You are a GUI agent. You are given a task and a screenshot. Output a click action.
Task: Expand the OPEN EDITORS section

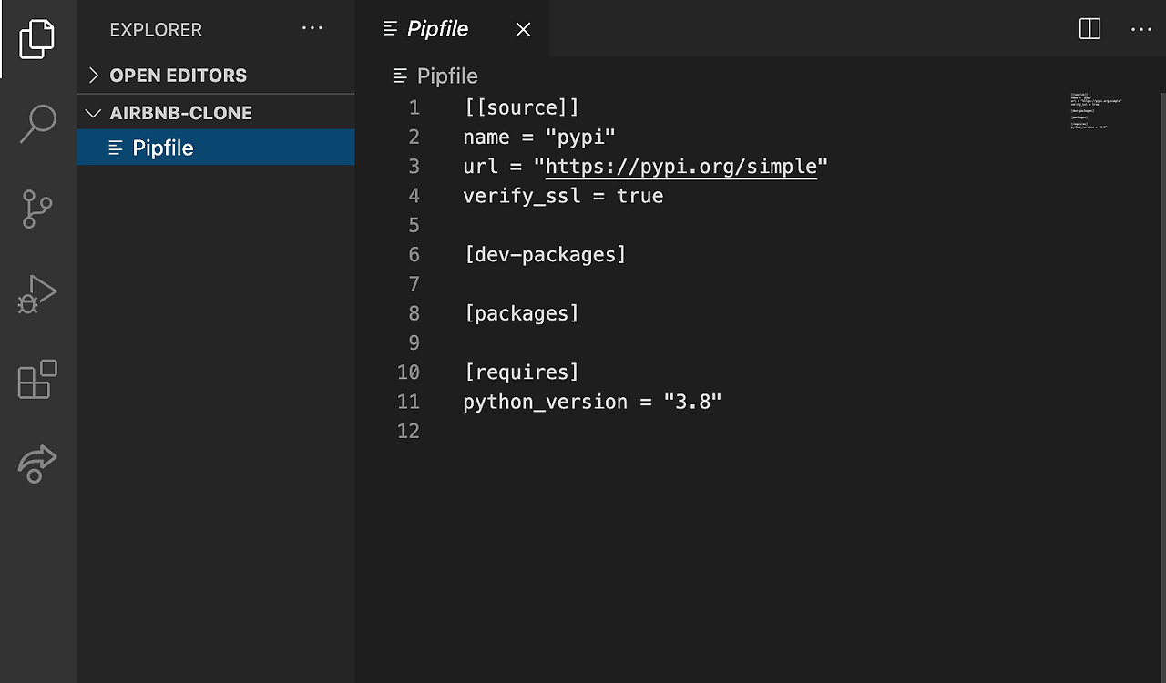(216, 76)
